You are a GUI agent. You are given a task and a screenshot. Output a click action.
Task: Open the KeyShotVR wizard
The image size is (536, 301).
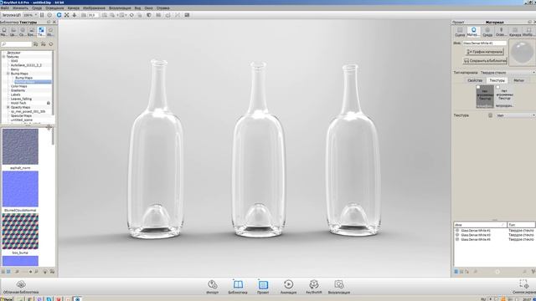click(314, 287)
